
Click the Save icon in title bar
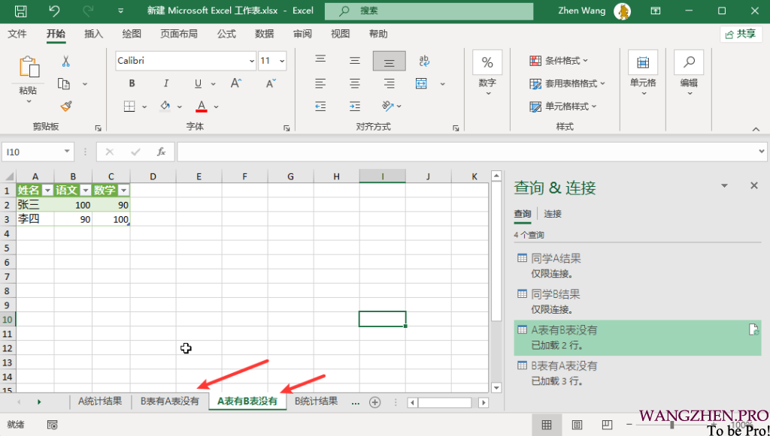tap(21, 11)
